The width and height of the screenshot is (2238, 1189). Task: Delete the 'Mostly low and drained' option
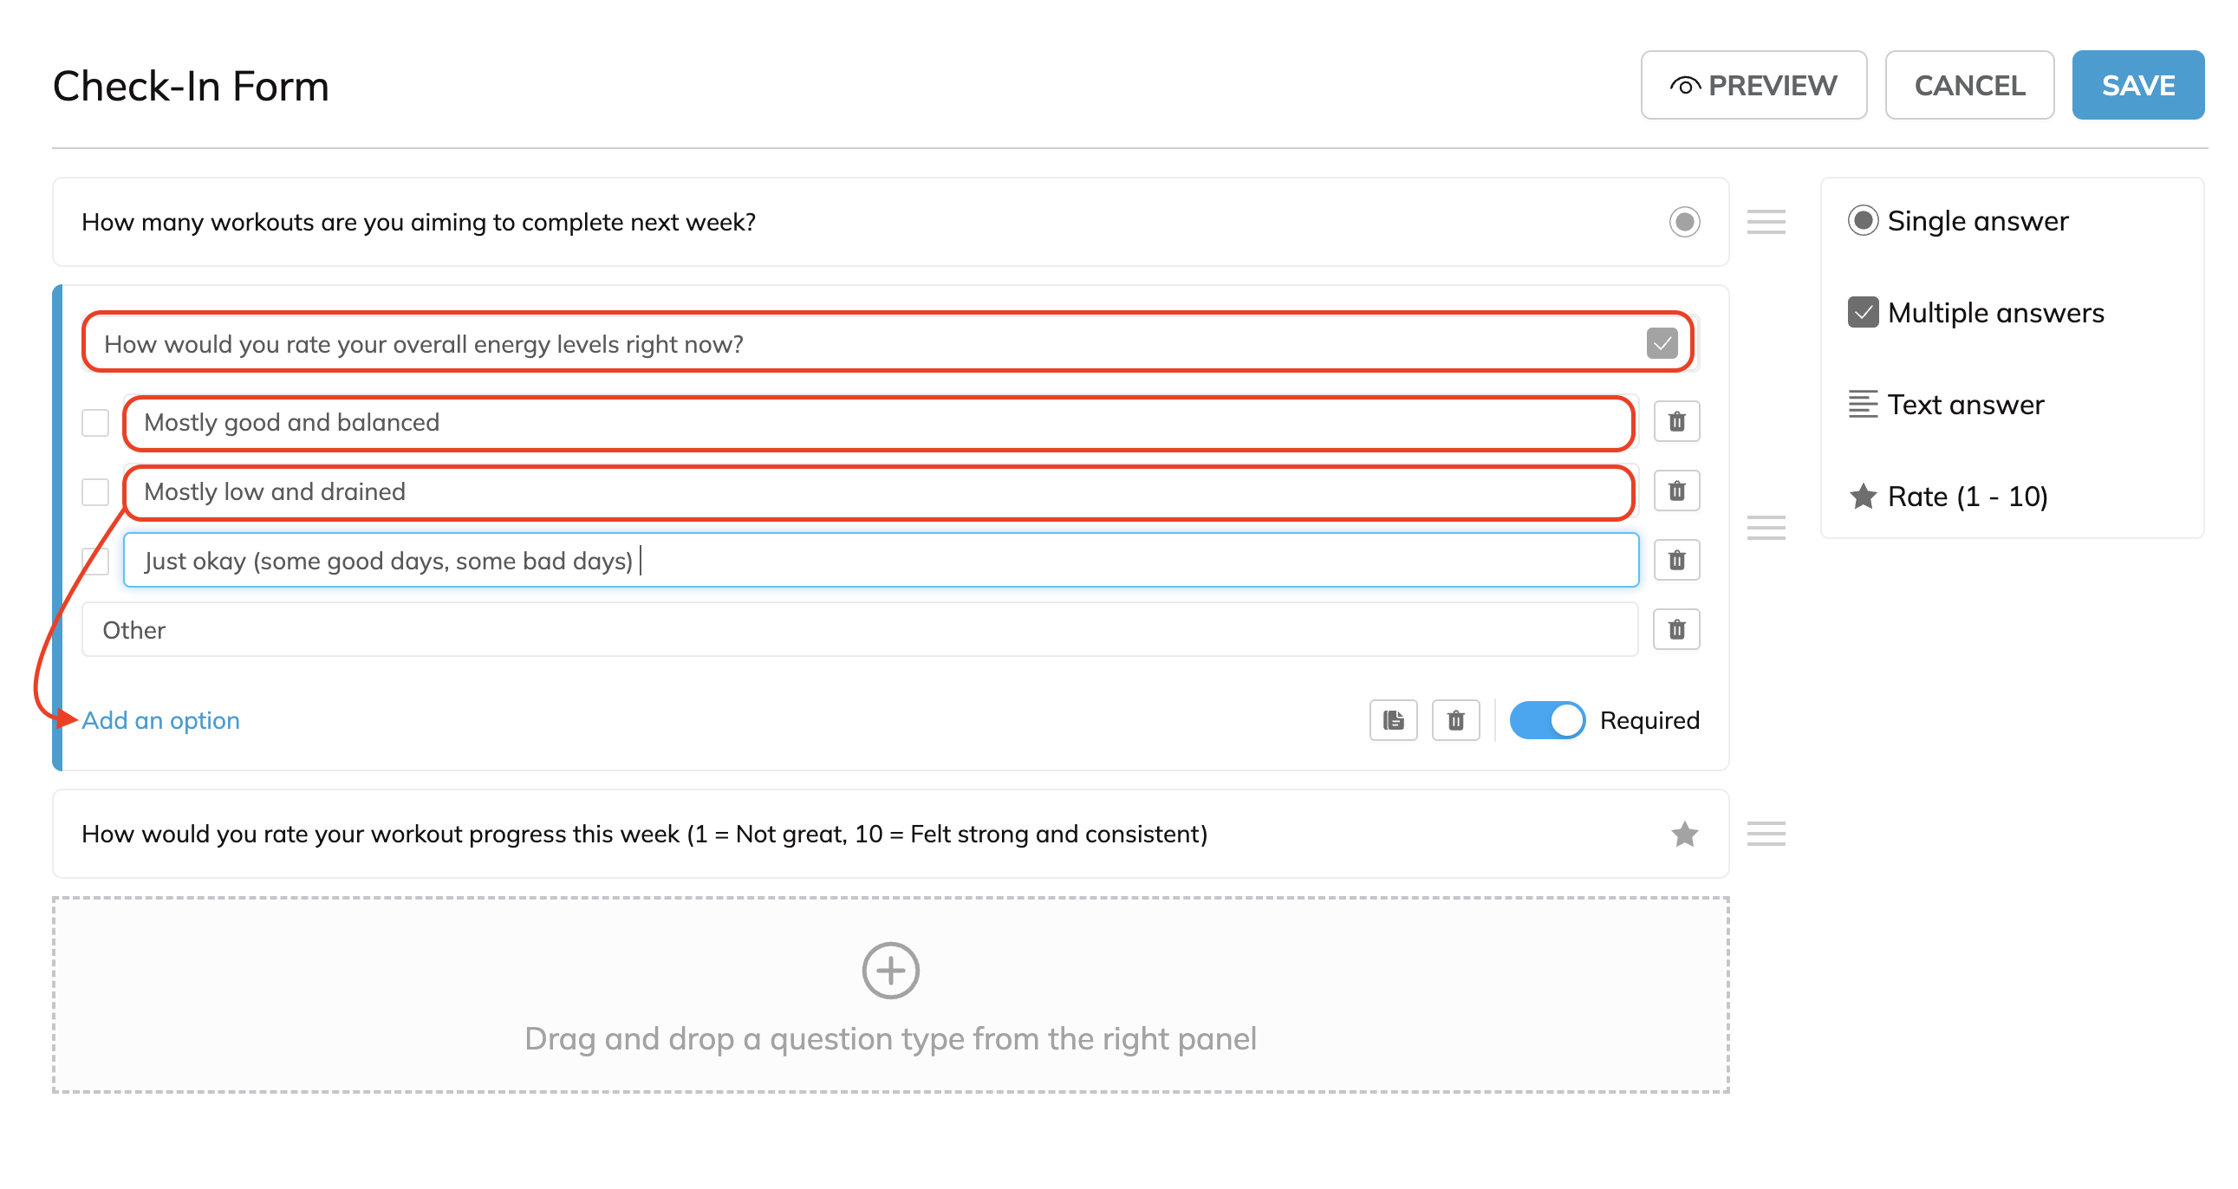click(1675, 491)
